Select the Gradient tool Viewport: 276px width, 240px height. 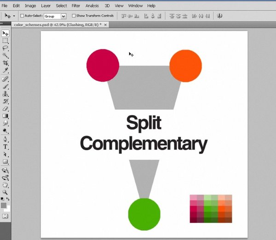(x=5, y=116)
